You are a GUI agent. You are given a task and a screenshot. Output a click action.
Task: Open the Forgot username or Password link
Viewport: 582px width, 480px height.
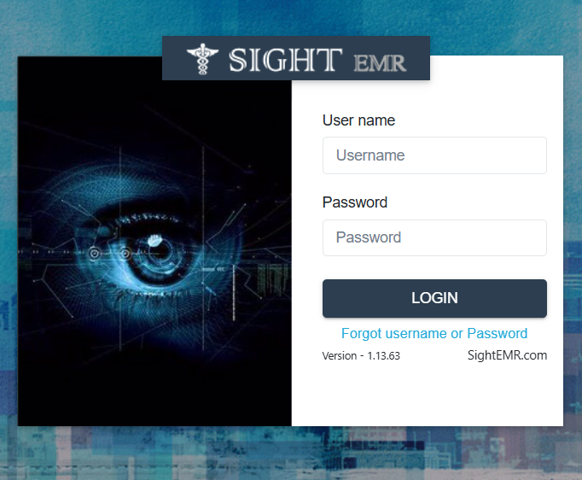pos(434,333)
